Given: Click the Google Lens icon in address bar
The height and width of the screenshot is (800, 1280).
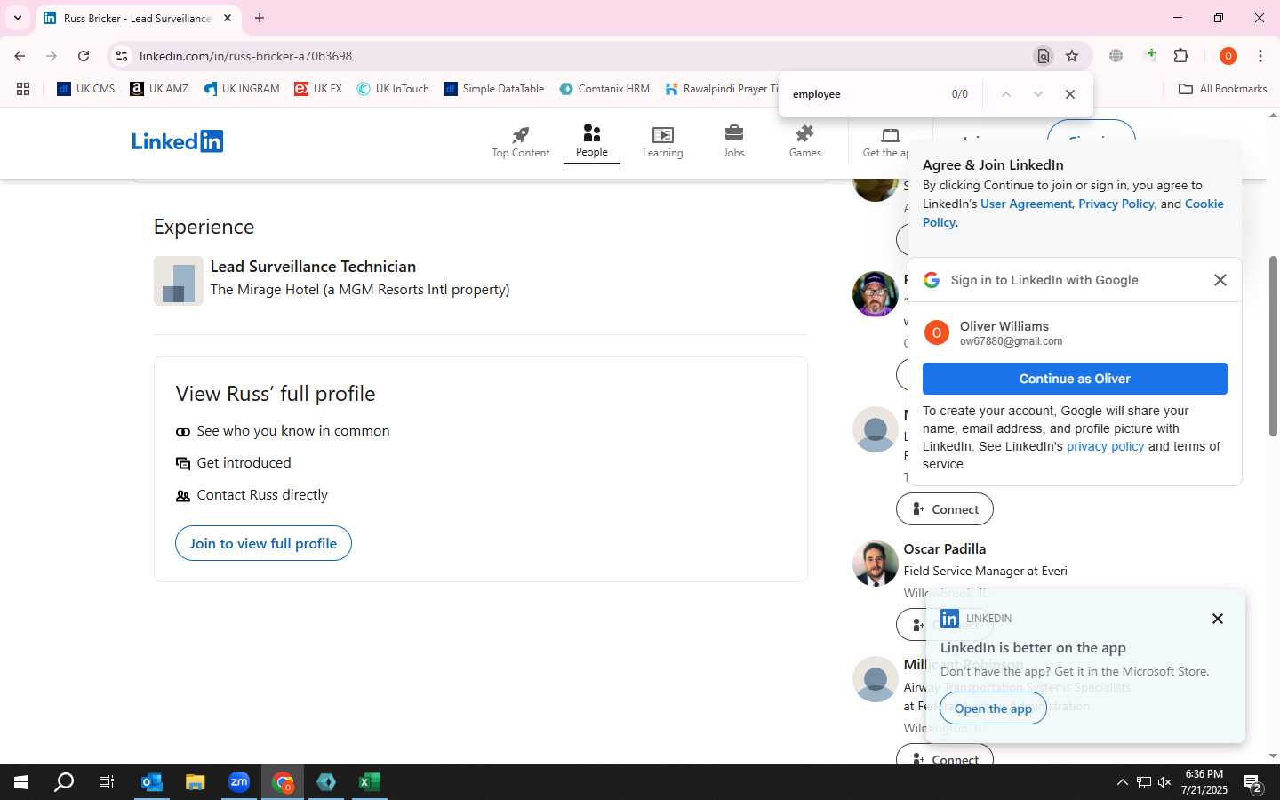Looking at the screenshot, I should tap(1044, 56).
